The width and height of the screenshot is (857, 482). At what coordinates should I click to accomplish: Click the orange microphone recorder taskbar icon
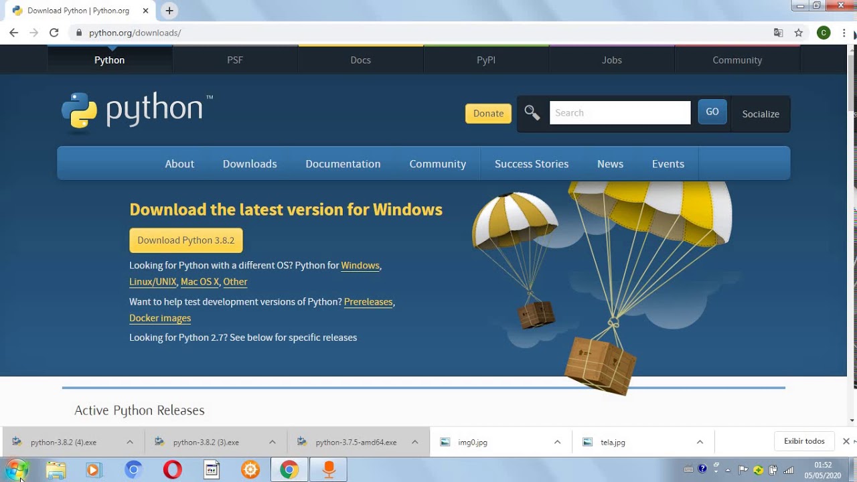pyautogui.click(x=328, y=470)
